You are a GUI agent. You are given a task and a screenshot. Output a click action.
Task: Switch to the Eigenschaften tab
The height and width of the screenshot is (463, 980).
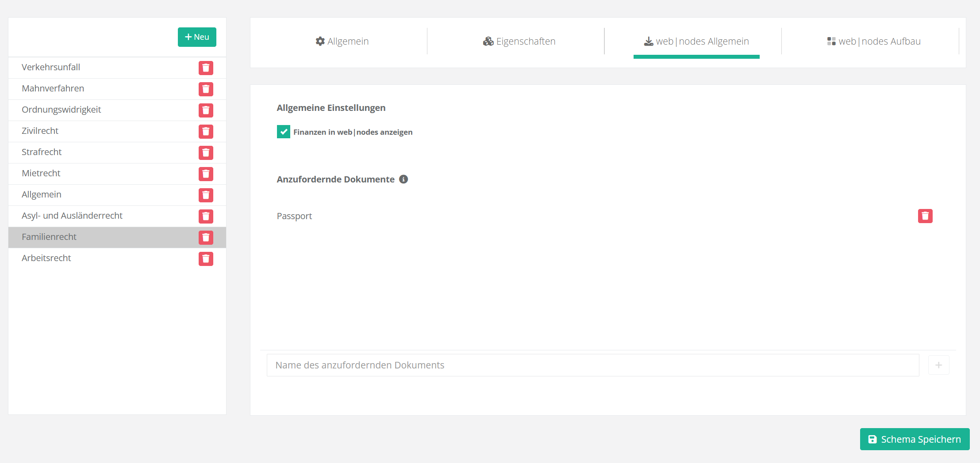point(519,42)
